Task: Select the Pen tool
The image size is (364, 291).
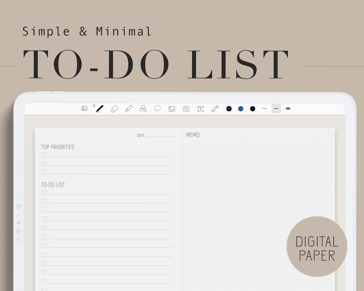Action: 99,108
